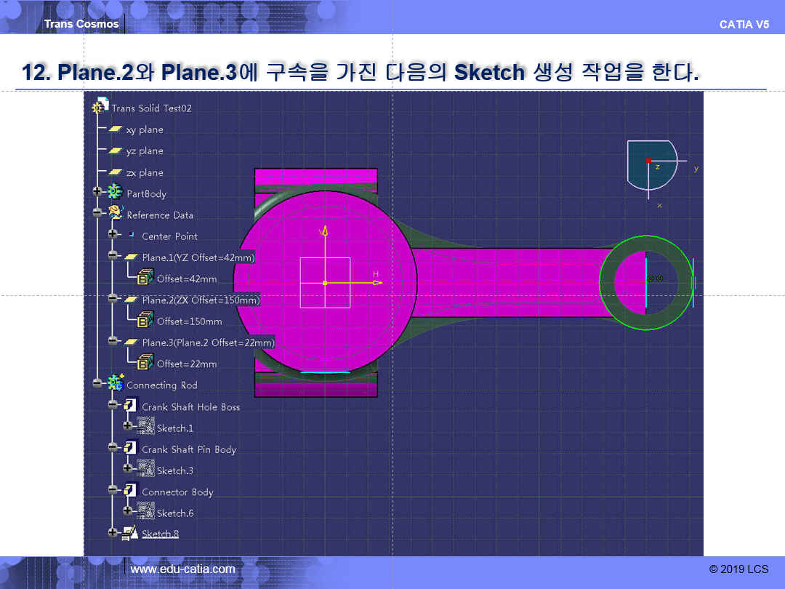Click the Sketch.3 sketch icon
The width and height of the screenshot is (785, 589).
[x=145, y=468]
